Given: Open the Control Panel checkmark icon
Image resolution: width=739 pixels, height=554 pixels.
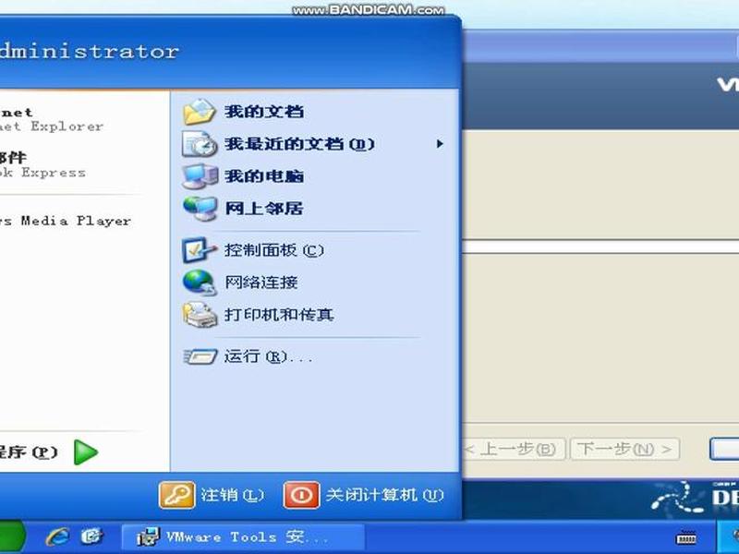Looking at the screenshot, I should [200, 250].
